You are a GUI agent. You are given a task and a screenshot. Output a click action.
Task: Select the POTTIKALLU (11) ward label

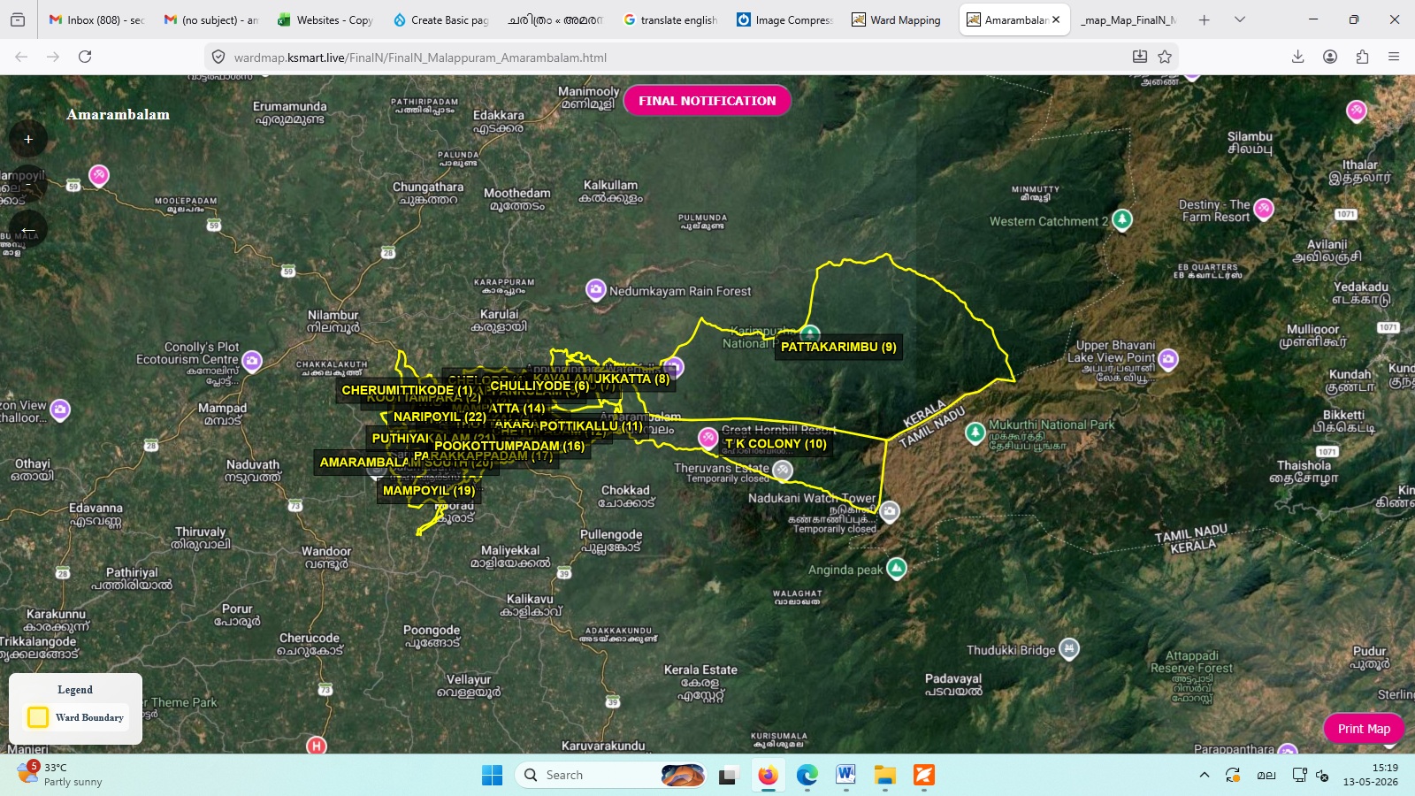591,426
